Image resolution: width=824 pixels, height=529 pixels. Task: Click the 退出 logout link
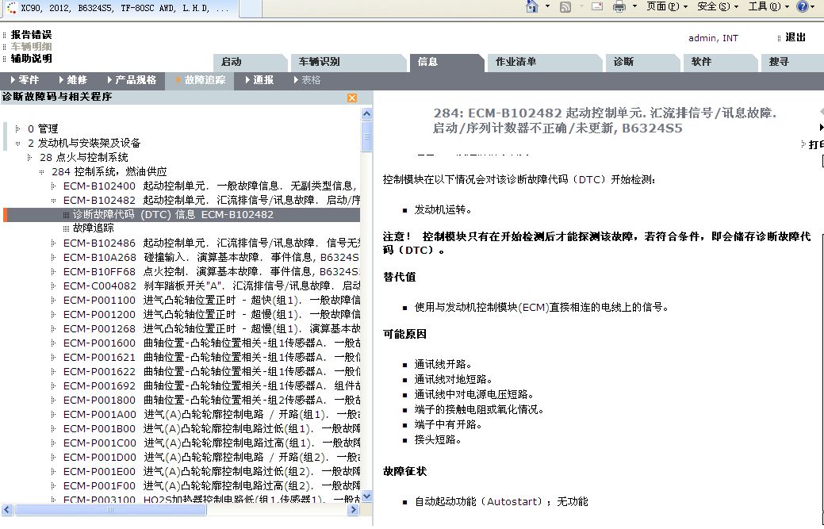[x=795, y=37]
